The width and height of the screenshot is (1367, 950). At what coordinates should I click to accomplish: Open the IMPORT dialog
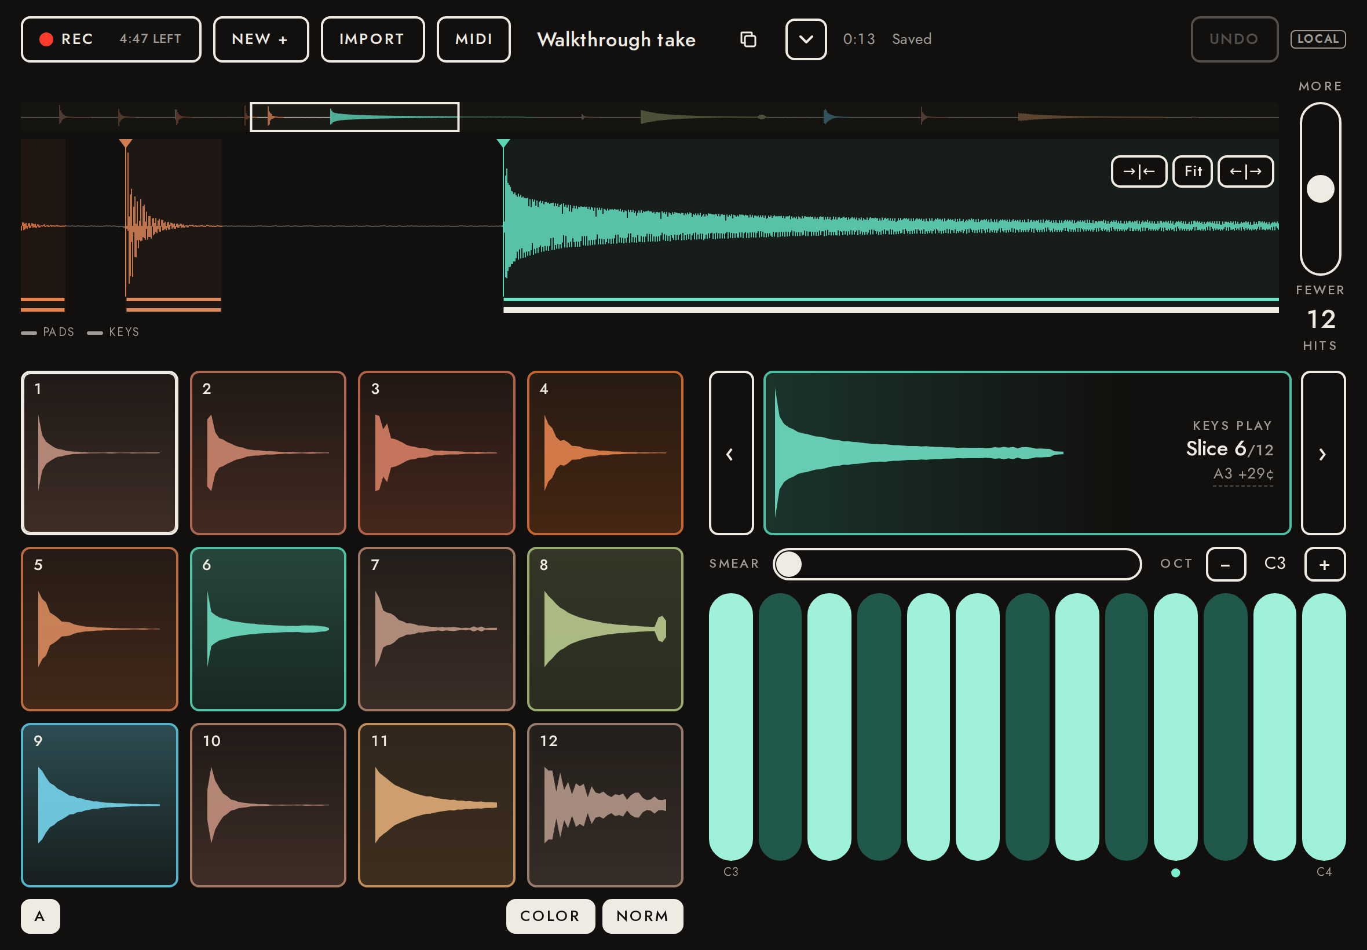pos(372,39)
